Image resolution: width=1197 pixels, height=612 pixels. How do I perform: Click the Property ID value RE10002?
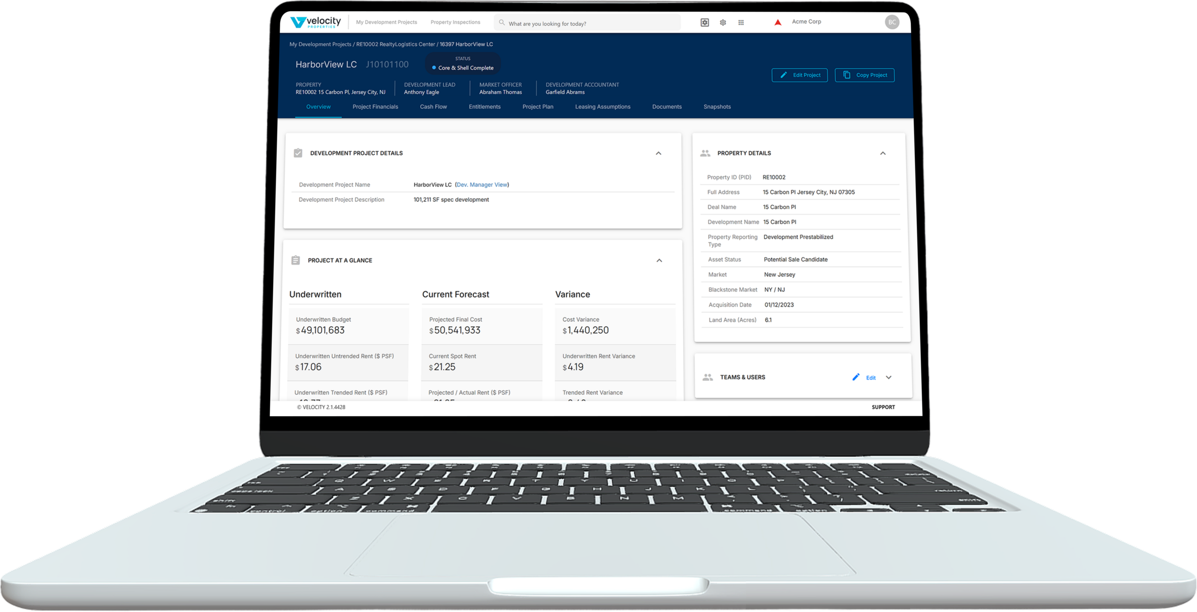pyautogui.click(x=774, y=178)
